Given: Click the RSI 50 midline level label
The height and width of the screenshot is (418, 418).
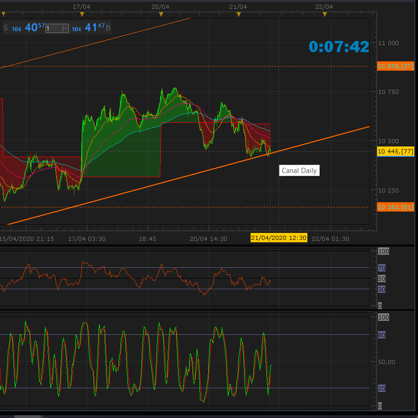Looking at the screenshot, I should (x=382, y=279).
